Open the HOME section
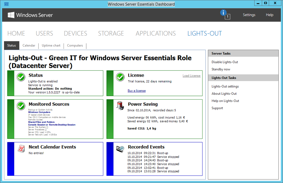 (x=16, y=33)
